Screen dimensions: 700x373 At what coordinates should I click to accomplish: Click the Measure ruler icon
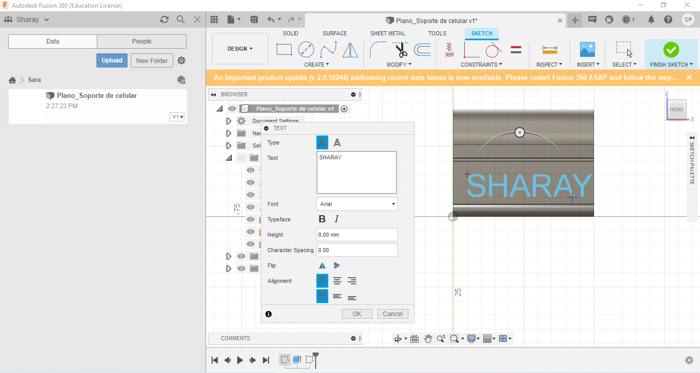click(x=550, y=50)
